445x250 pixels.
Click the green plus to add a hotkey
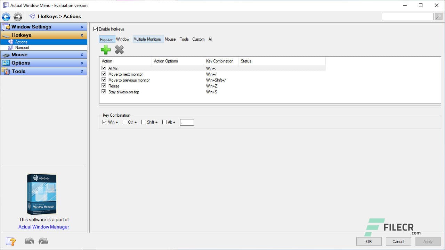[105, 50]
